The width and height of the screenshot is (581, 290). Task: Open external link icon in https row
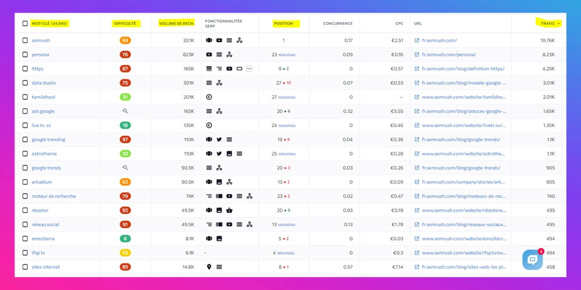pos(417,68)
